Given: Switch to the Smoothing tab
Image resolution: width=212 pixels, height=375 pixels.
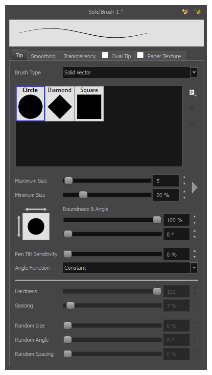Looking at the screenshot, I should coord(43,56).
